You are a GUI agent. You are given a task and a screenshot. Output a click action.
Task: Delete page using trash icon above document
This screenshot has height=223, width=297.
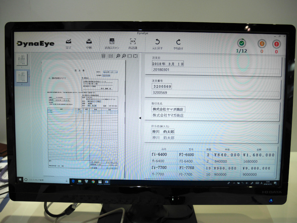click(x=104, y=56)
